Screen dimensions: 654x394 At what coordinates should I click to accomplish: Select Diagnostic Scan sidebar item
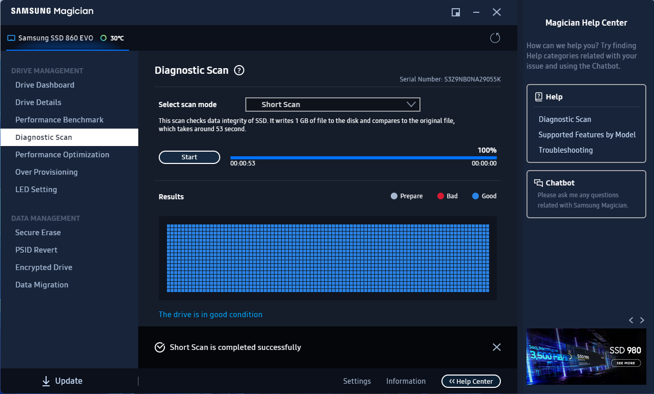tap(69, 137)
